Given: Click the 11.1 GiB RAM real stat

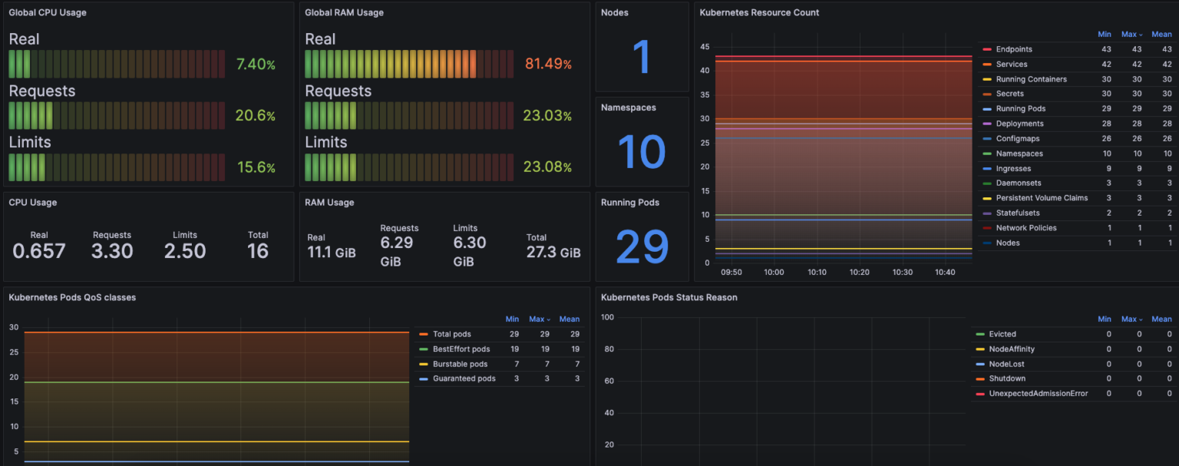Looking at the screenshot, I should click(x=332, y=253).
